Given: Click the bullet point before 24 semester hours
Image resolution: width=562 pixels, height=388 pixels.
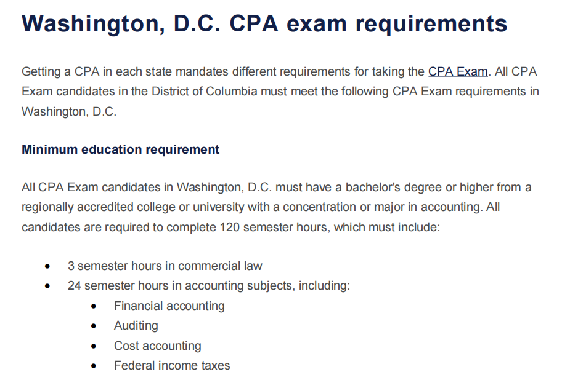Looking at the screenshot, I should (x=48, y=287).
